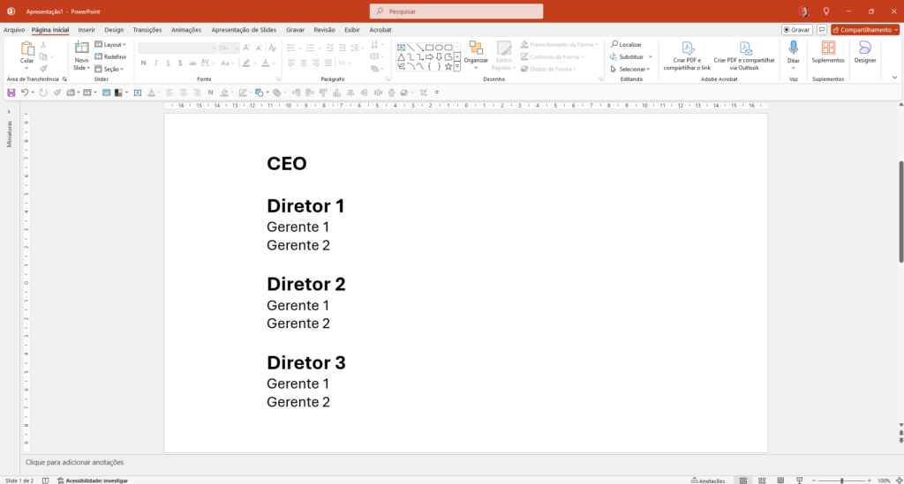The image size is (904, 484).
Task: Start dictation with Ditar microphone
Action: tap(793, 52)
